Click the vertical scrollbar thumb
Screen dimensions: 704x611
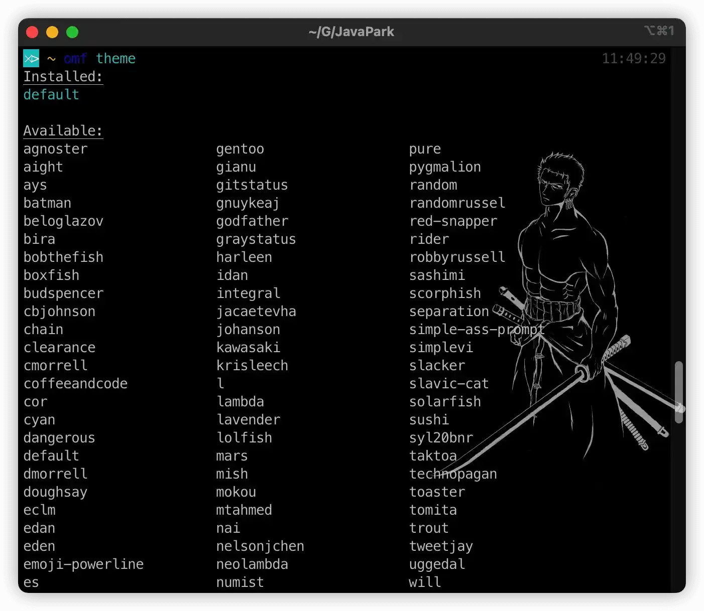pyautogui.click(x=679, y=391)
